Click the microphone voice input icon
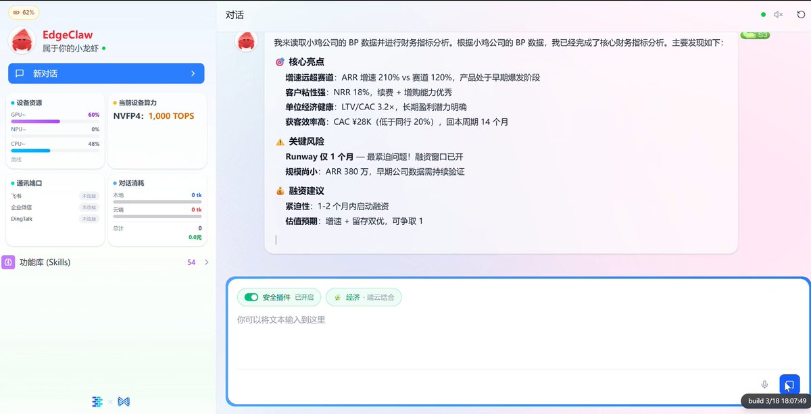 (764, 384)
